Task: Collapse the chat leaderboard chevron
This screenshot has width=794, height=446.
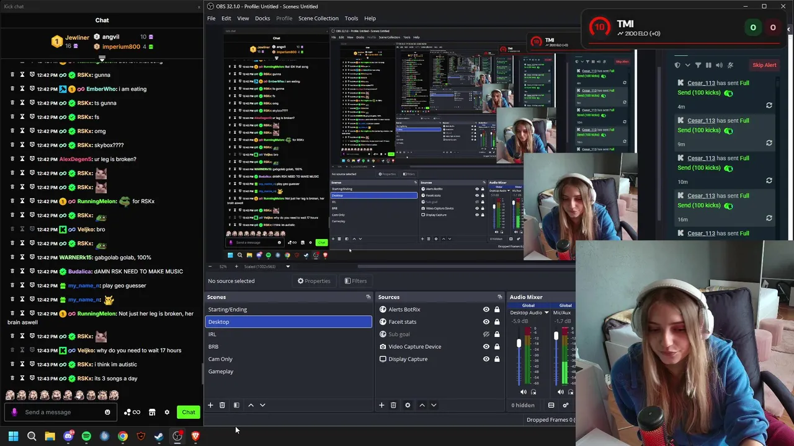Action: [x=102, y=59]
